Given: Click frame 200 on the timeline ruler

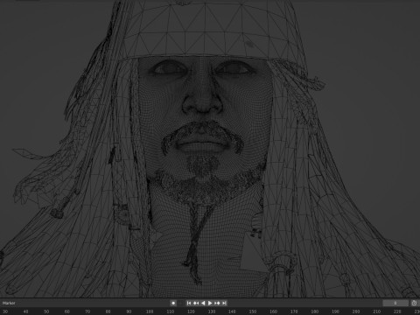Looking at the screenshot, I should coord(356,311).
